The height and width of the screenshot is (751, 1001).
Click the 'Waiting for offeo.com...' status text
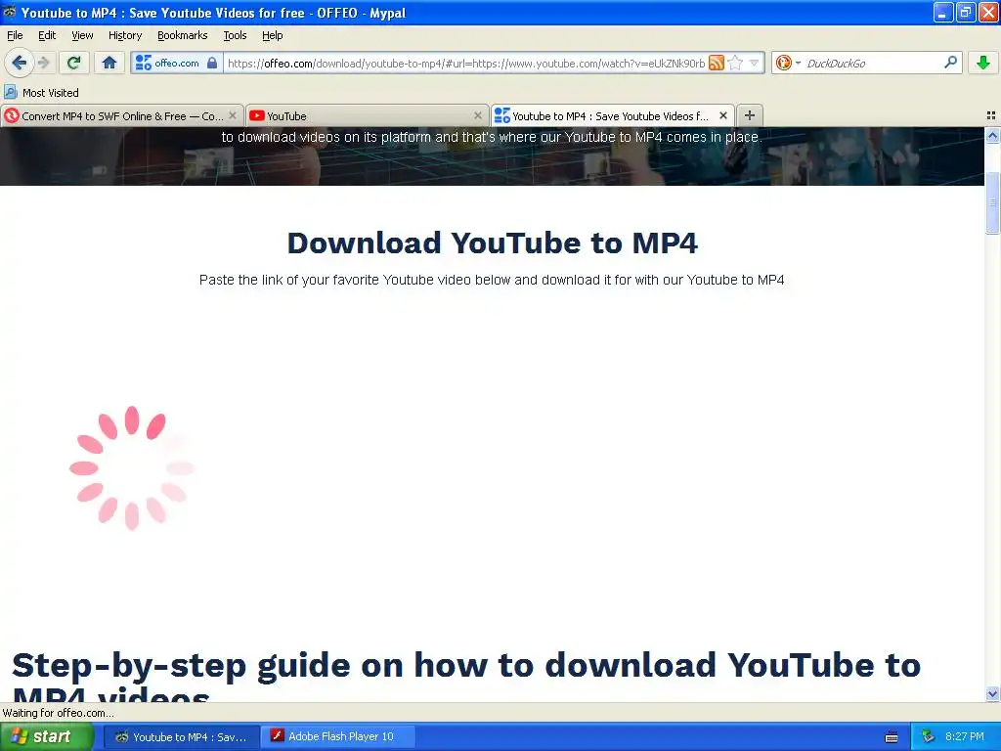coord(58,713)
